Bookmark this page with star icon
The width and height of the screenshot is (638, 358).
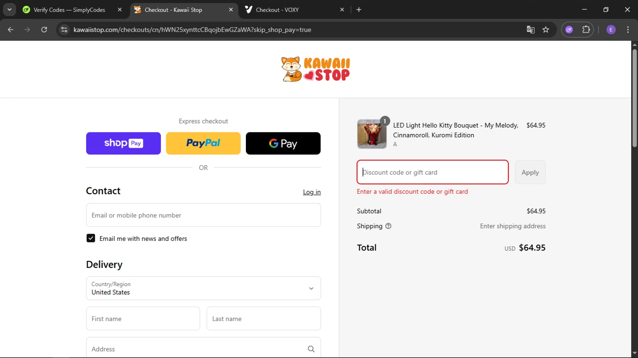[546, 30]
